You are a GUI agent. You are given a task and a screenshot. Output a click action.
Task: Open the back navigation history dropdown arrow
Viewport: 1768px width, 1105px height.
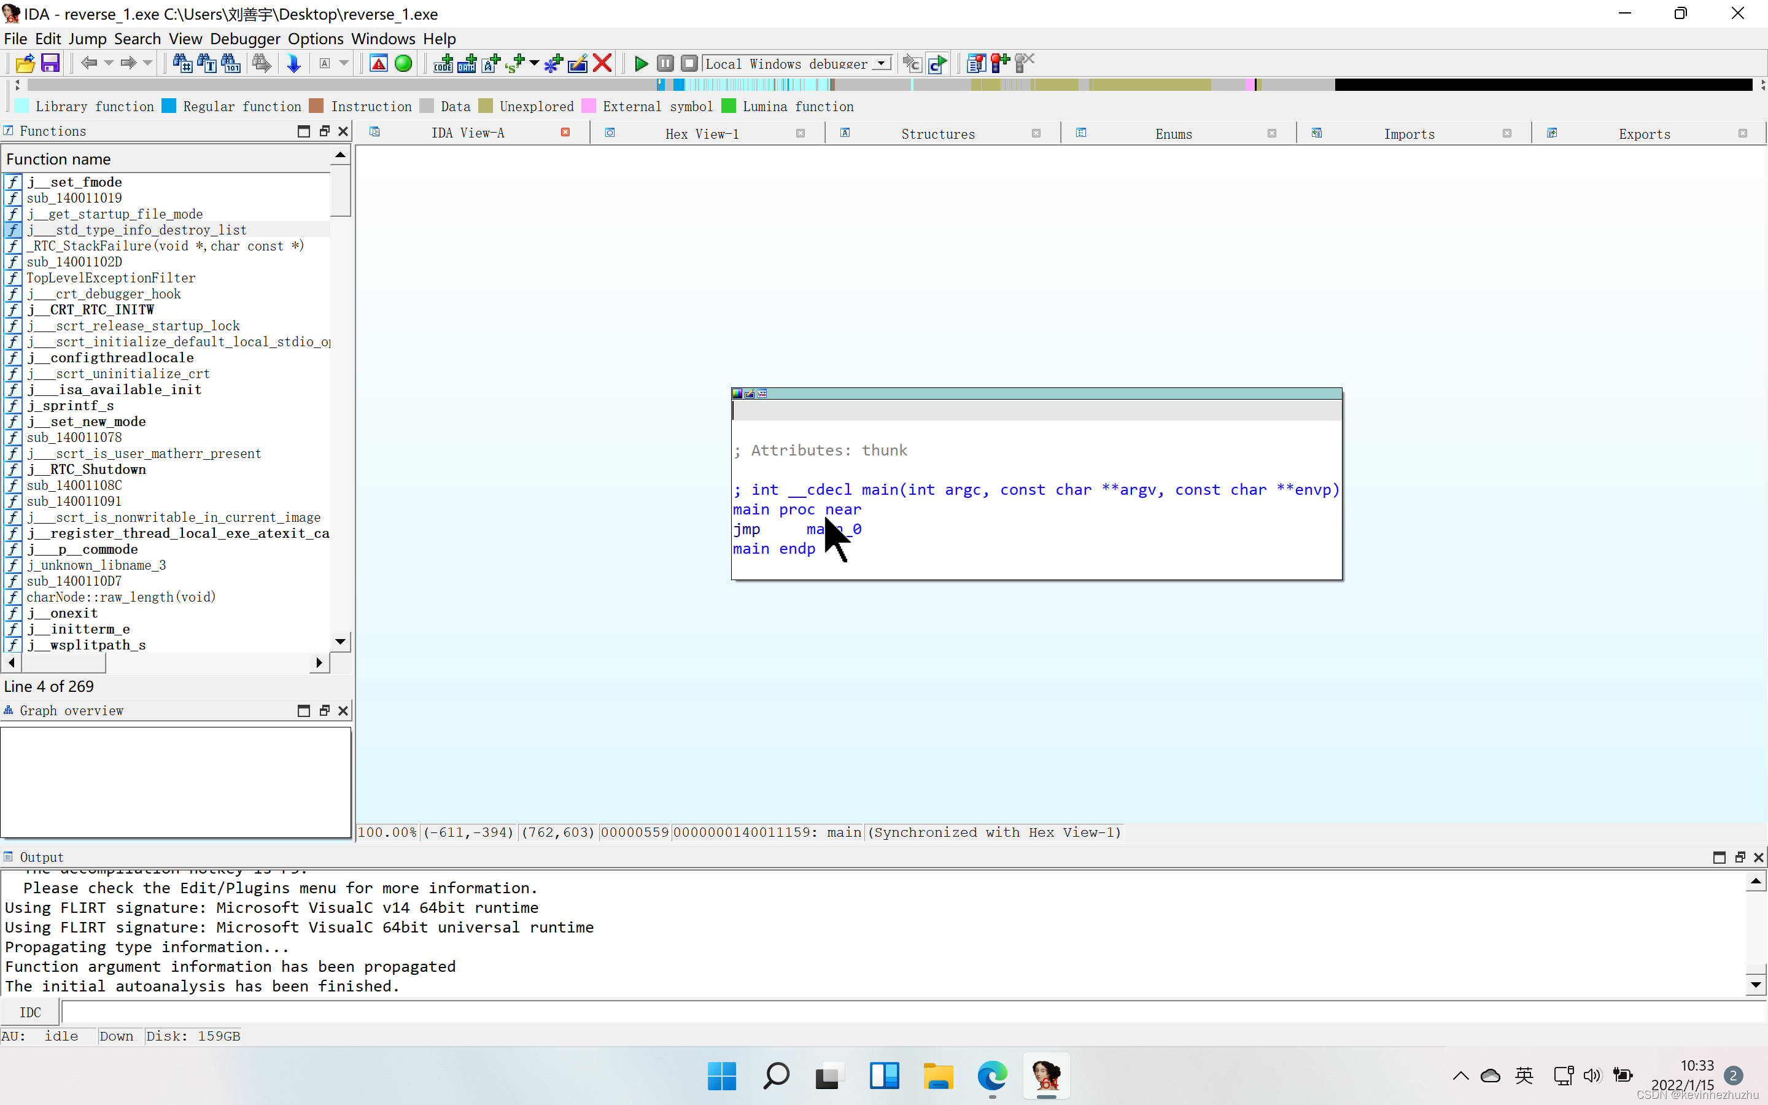(x=109, y=64)
